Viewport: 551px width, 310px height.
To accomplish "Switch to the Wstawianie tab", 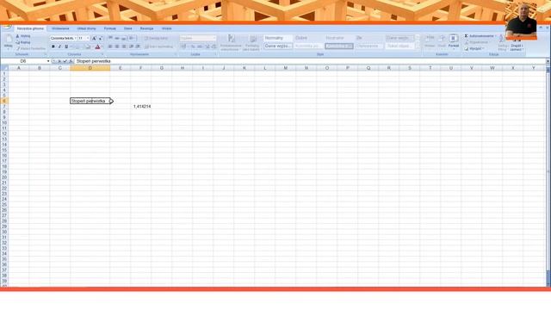I will pyautogui.click(x=60, y=28).
